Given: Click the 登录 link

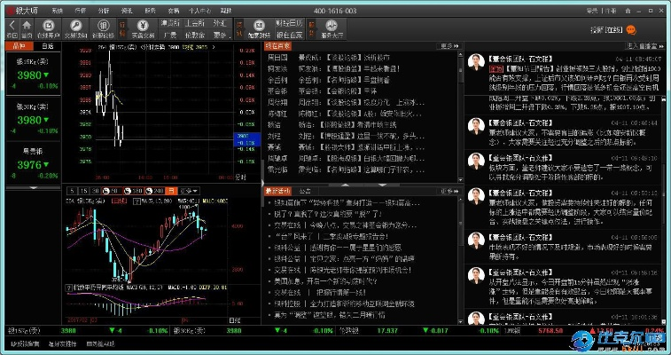Looking at the screenshot, I should pyautogui.click(x=593, y=11).
